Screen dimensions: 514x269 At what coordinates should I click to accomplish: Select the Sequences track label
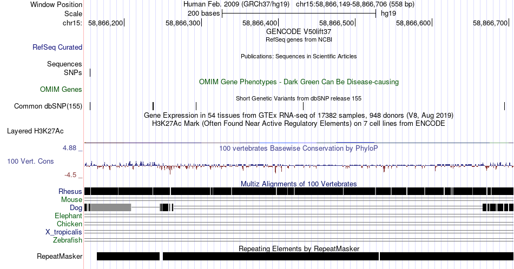64,64
